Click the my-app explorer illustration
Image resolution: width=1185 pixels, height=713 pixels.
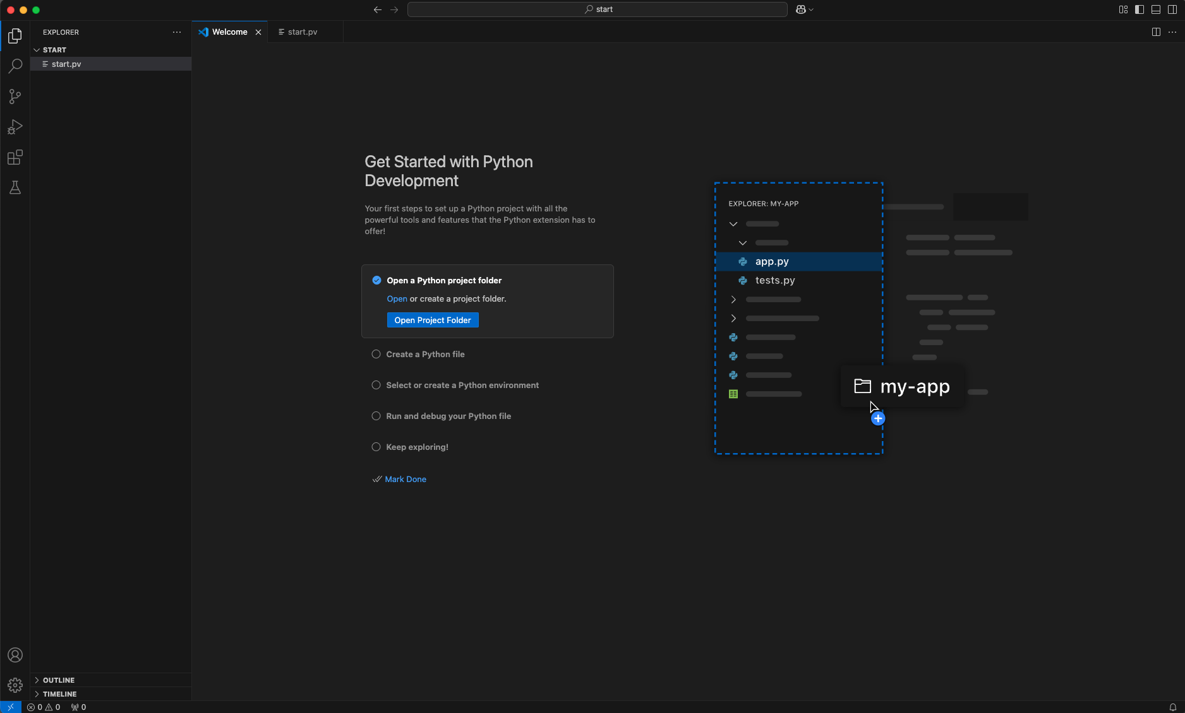pyautogui.click(x=871, y=318)
